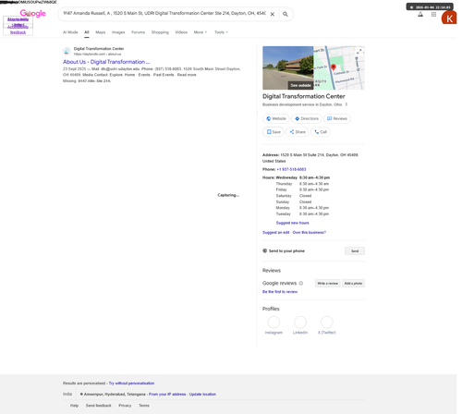Image resolution: width=462 pixels, height=414 pixels.
Task: Dial phone number +1 937-518-6083
Action: [291, 169]
